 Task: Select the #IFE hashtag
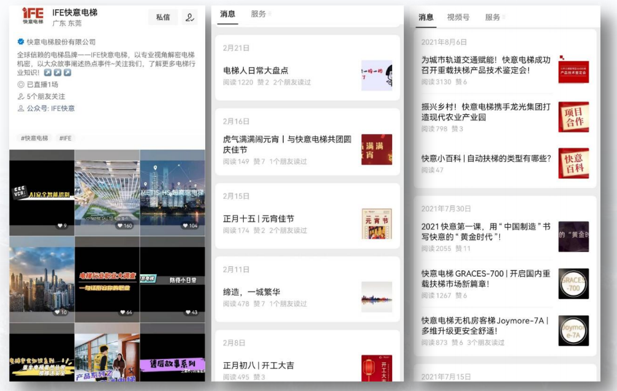(x=66, y=138)
